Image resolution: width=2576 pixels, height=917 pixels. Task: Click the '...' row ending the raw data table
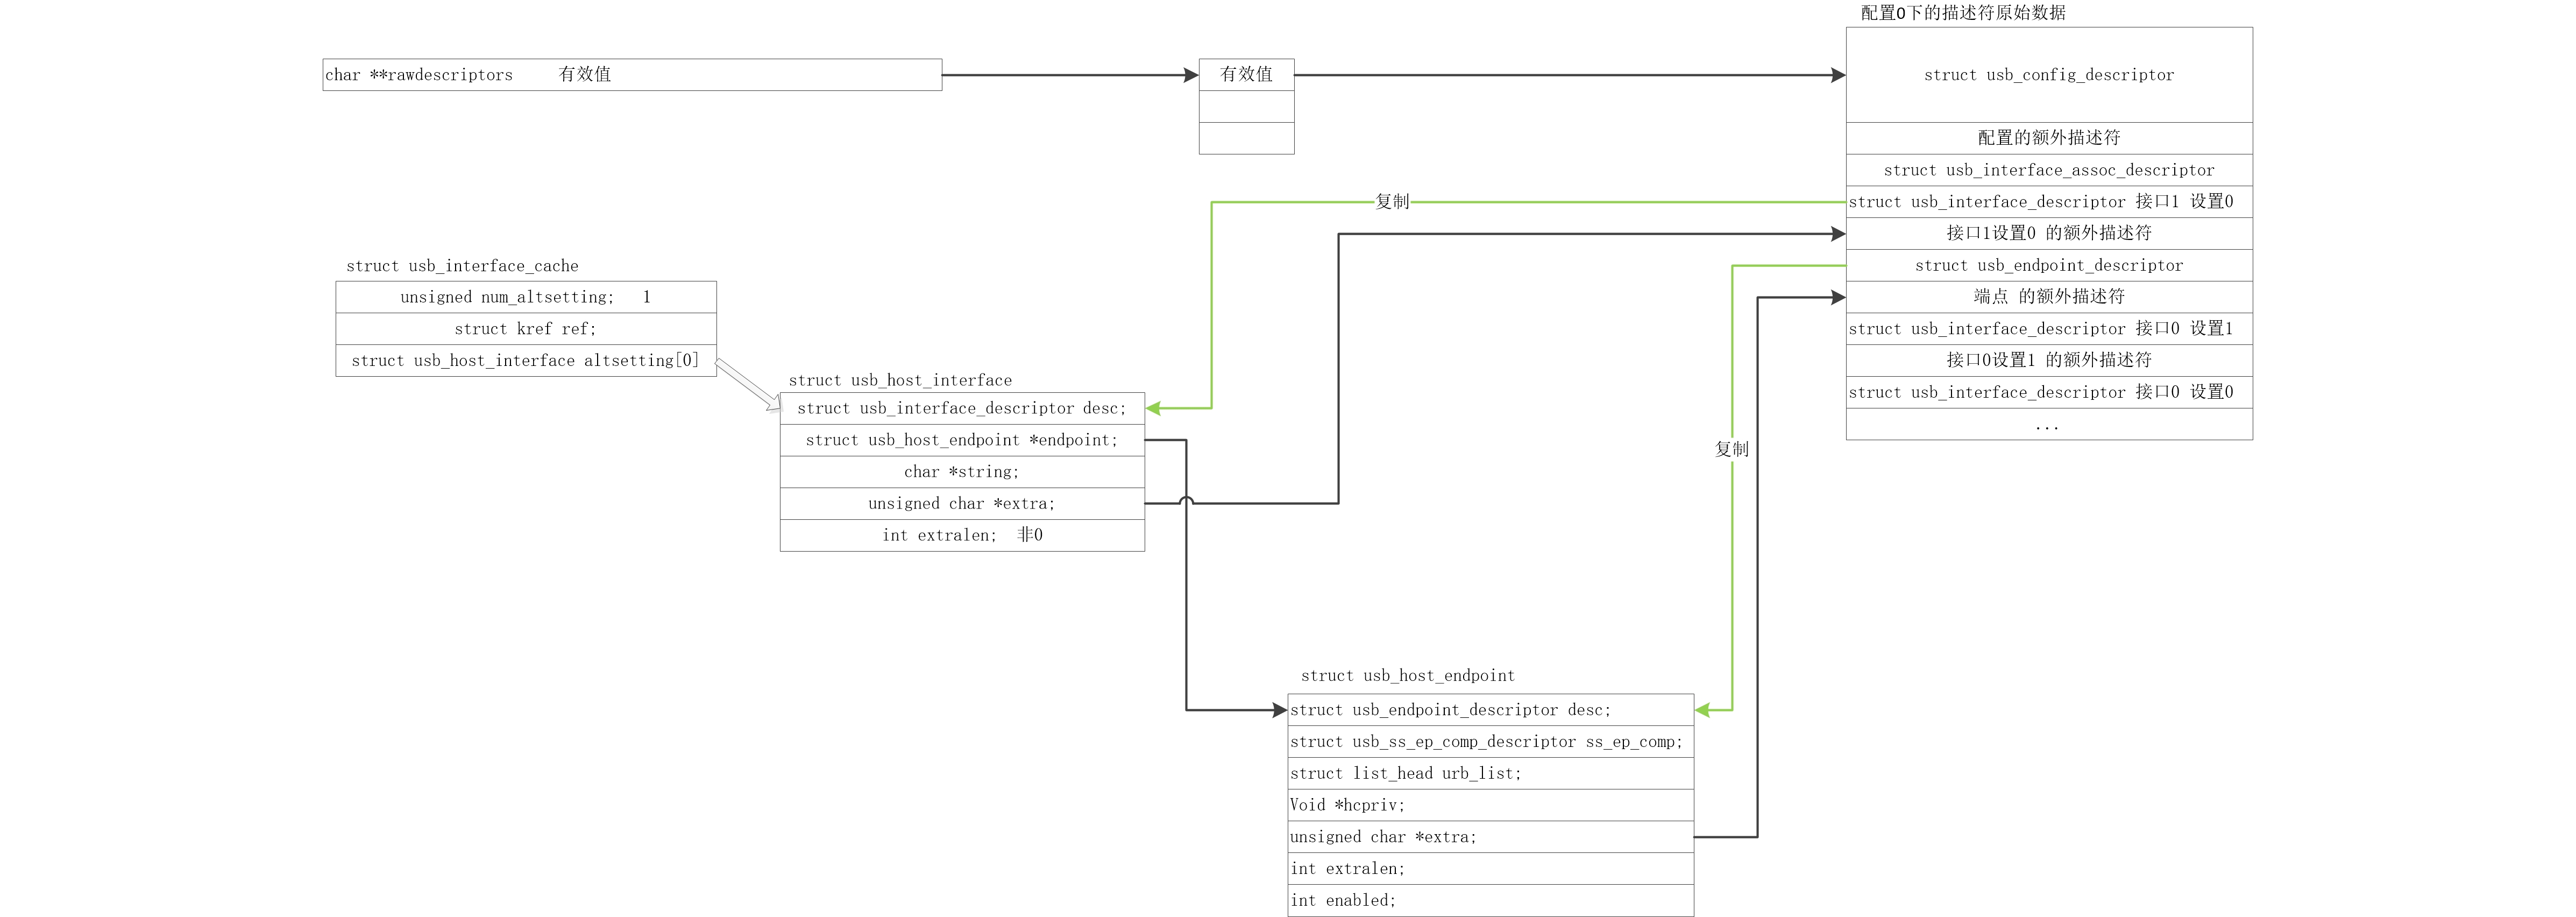(x=2049, y=424)
